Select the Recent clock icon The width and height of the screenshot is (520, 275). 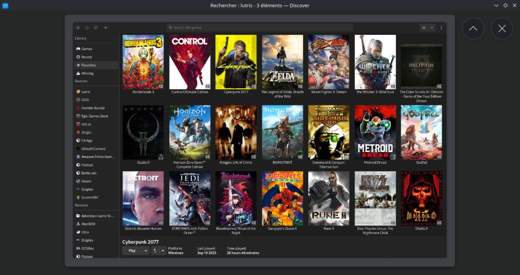coord(78,57)
